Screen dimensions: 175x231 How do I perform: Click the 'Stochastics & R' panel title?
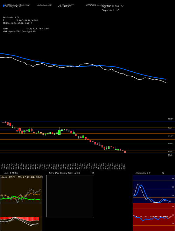143,173
